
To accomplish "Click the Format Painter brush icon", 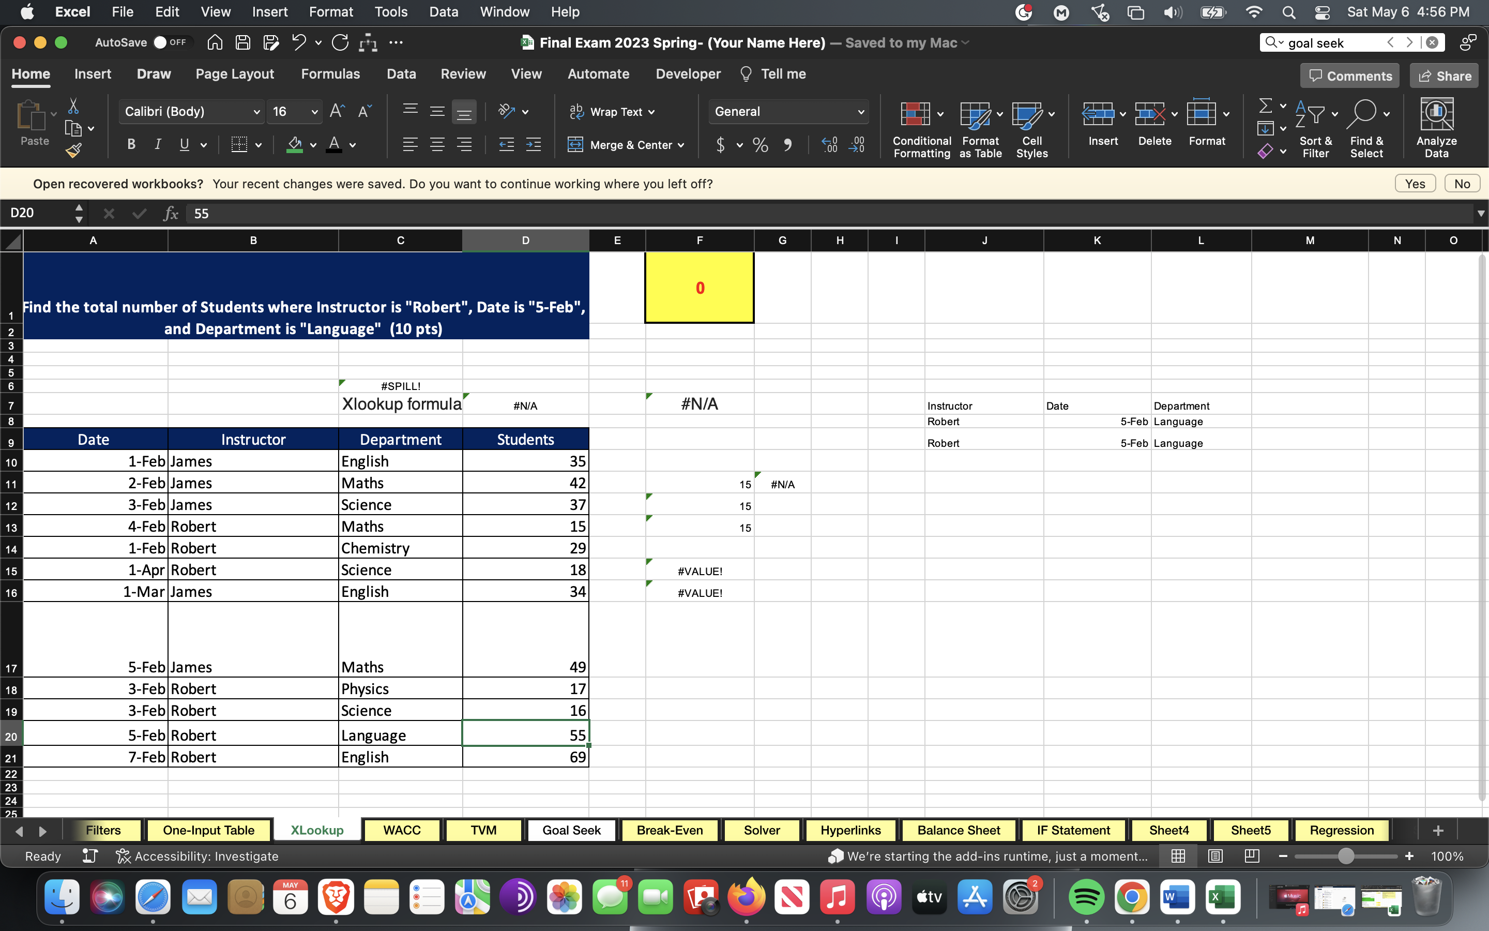I will pos(74,150).
